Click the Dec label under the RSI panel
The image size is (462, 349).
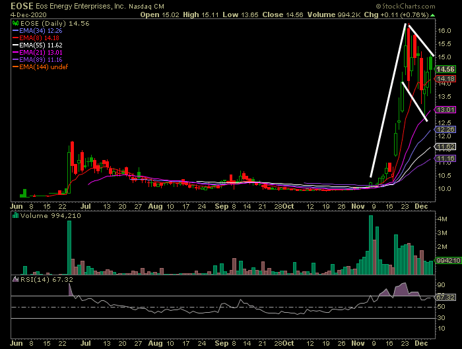click(421, 343)
